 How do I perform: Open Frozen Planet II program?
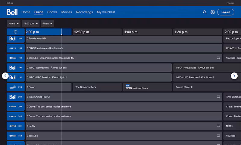point(207,87)
